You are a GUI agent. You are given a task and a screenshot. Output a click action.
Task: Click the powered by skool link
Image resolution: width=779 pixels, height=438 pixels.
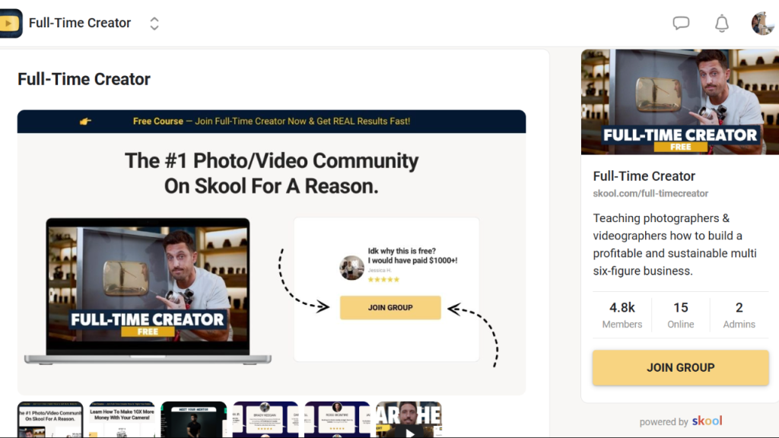681,421
